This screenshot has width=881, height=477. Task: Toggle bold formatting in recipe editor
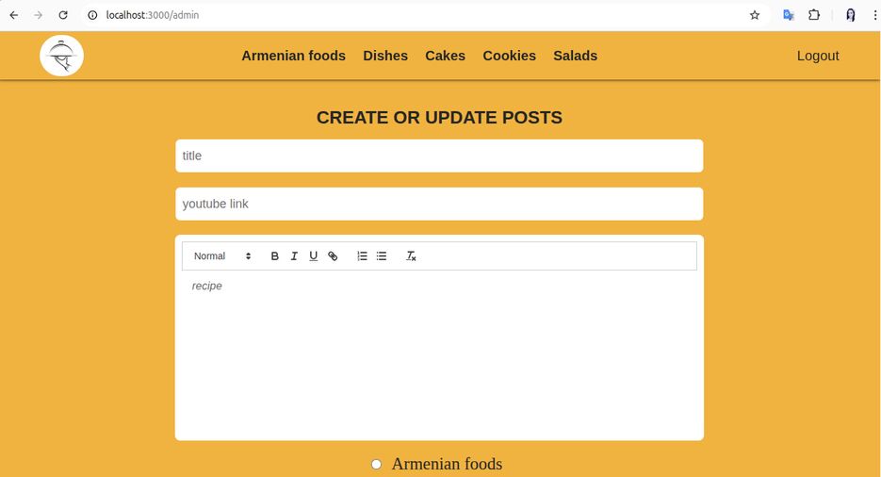point(275,256)
